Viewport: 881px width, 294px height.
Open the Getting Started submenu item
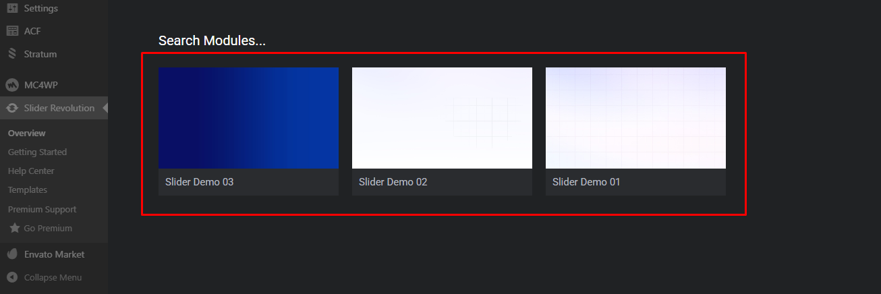(37, 152)
